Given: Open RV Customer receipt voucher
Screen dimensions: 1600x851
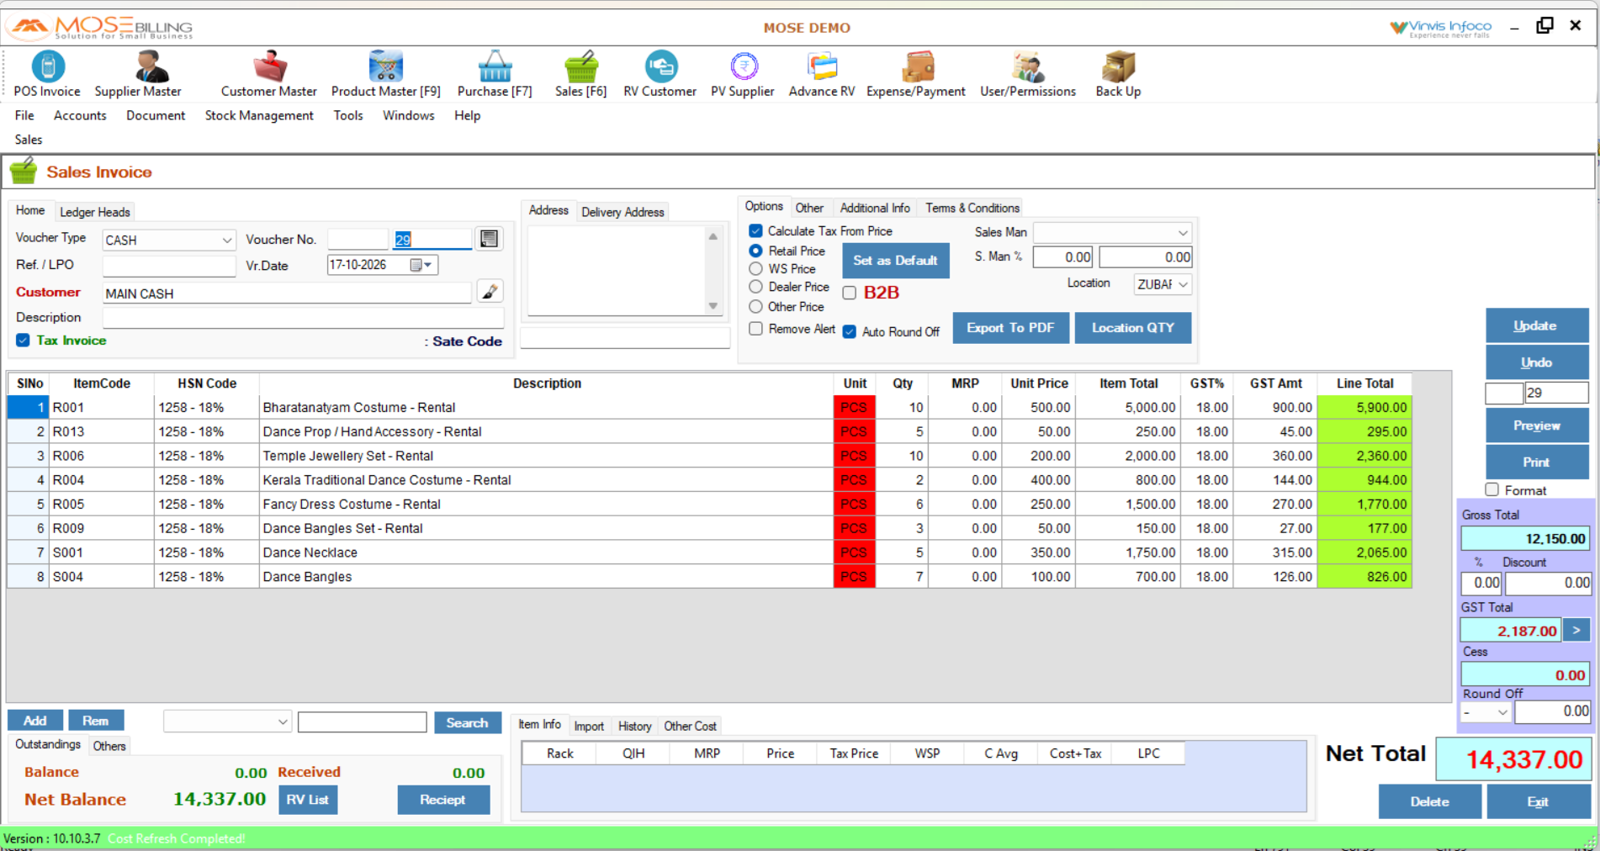Looking at the screenshot, I should pyautogui.click(x=660, y=74).
